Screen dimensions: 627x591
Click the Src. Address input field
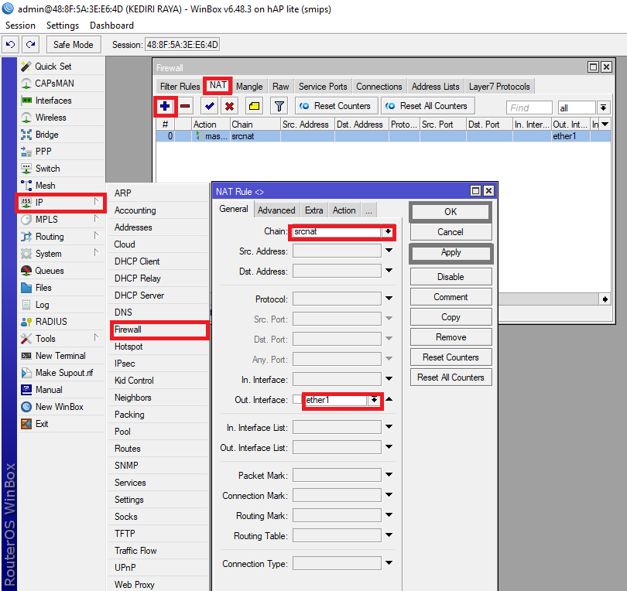click(x=337, y=251)
